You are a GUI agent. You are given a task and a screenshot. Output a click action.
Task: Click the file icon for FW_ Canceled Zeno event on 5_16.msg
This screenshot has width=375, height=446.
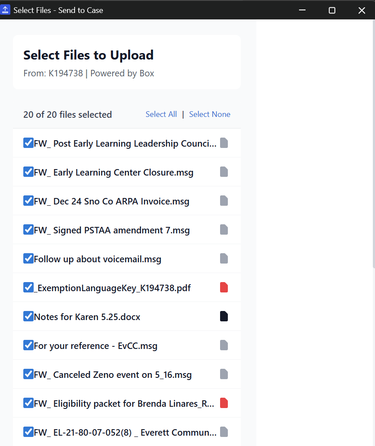(x=224, y=374)
